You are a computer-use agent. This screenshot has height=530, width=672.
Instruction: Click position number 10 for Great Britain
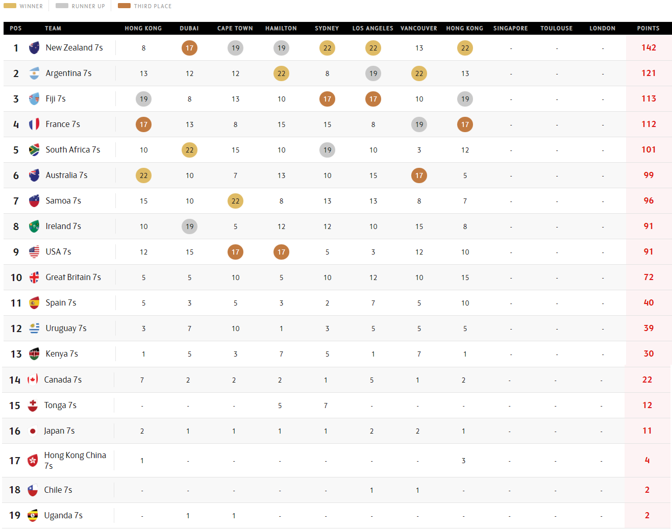16,277
